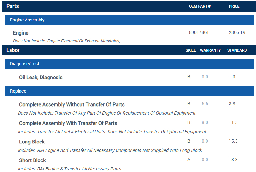Screen dimensions: 256x172
Task: Click the Parts header bar title
Action: coord(12,6)
